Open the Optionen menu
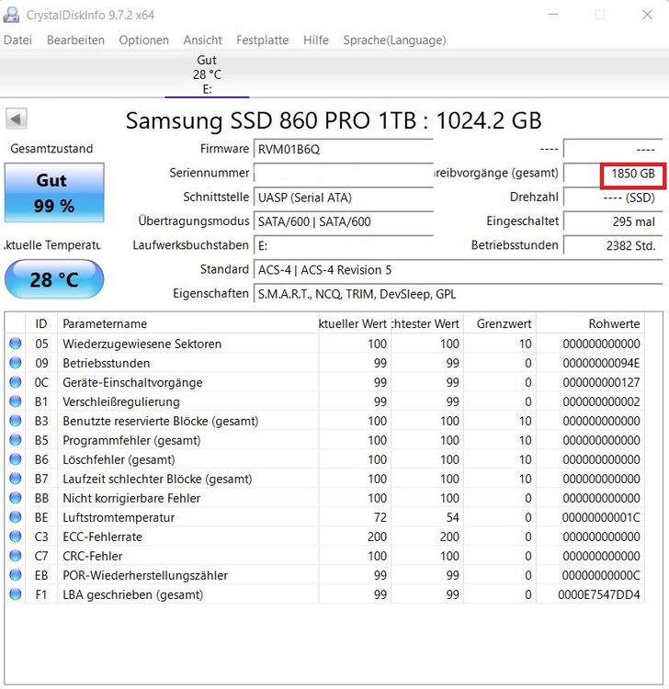Viewport: 669px width, 689px height. [x=143, y=40]
